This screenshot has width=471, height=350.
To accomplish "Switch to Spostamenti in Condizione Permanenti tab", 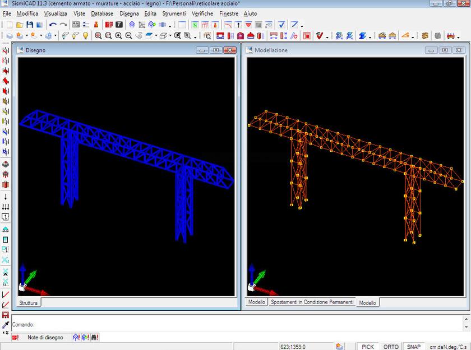I will [x=312, y=302].
